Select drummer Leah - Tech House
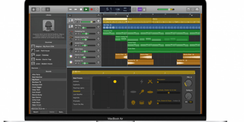244x122 pixels. click(x=48, y=51)
